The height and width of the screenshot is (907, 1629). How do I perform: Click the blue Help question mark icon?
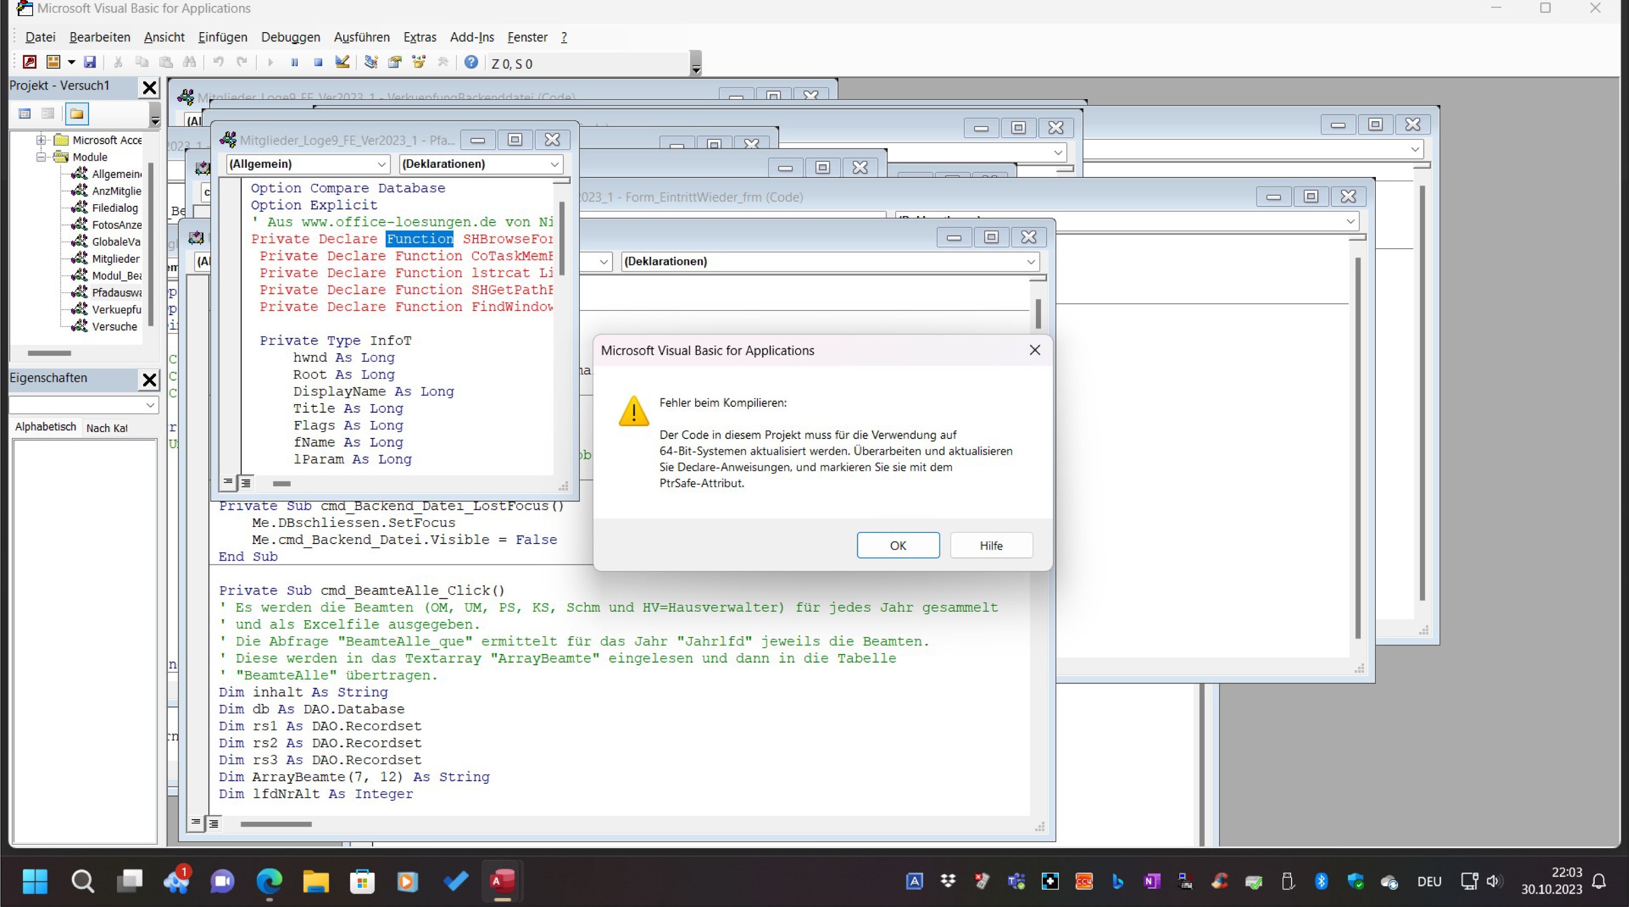click(471, 62)
